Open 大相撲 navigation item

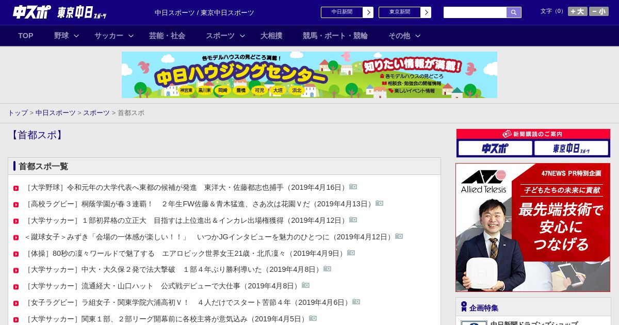pyautogui.click(x=271, y=36)
